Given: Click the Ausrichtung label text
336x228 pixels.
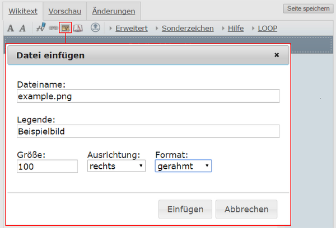Looking at the screenshot, I should pyautogui.click(x=114, y=155).
